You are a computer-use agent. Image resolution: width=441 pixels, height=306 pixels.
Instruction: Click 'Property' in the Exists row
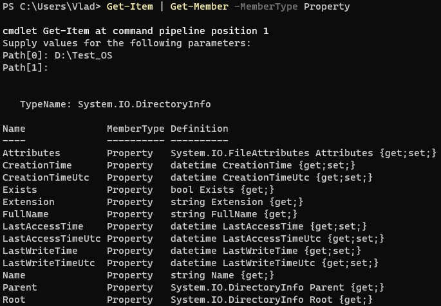(129, 190)
